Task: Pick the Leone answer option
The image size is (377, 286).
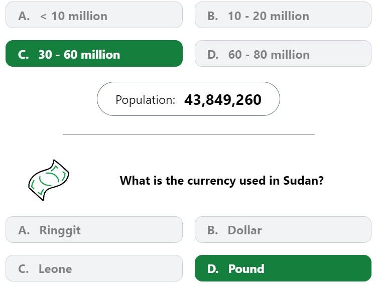Action: coord(94,268)
